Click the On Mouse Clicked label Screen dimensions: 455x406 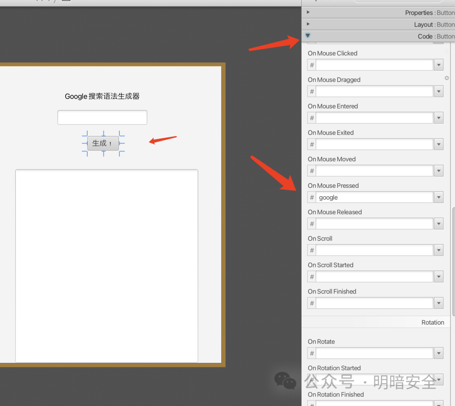pyautogui.click(x=332, y=53)
